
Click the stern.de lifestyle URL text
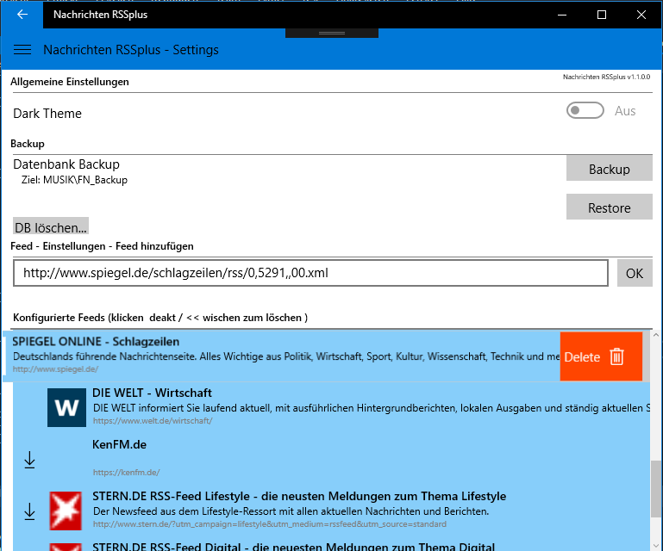tap(270, 524)
